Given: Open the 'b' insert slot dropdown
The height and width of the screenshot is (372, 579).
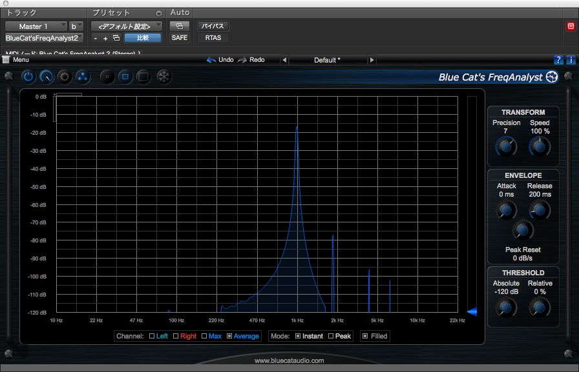Looking at the screenshot, I should 76,26.
